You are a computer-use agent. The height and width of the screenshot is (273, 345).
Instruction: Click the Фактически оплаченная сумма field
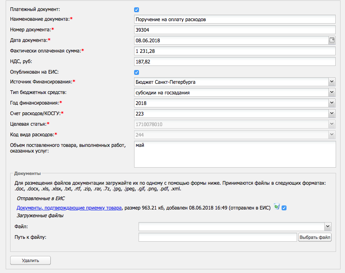[x=234, y=51]
